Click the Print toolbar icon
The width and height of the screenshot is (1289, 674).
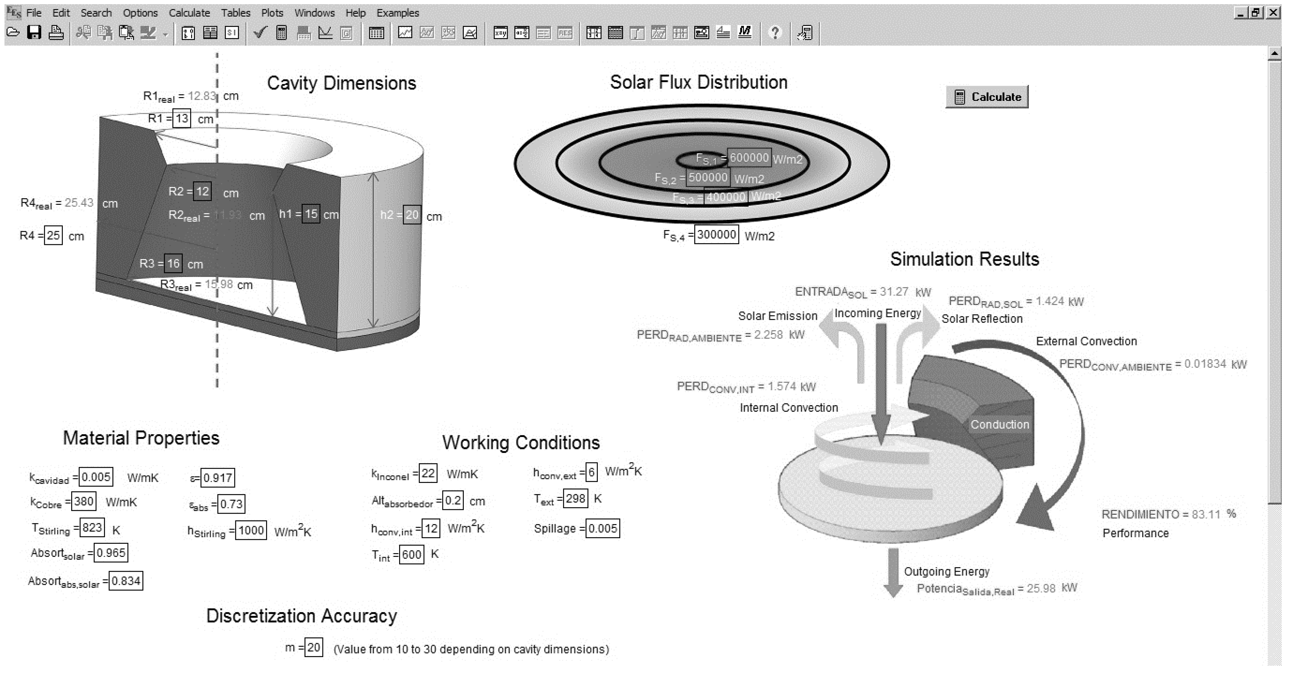(x=56, y=33)
